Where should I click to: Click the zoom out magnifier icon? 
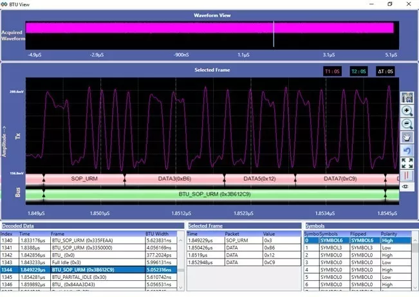point(407,123)
